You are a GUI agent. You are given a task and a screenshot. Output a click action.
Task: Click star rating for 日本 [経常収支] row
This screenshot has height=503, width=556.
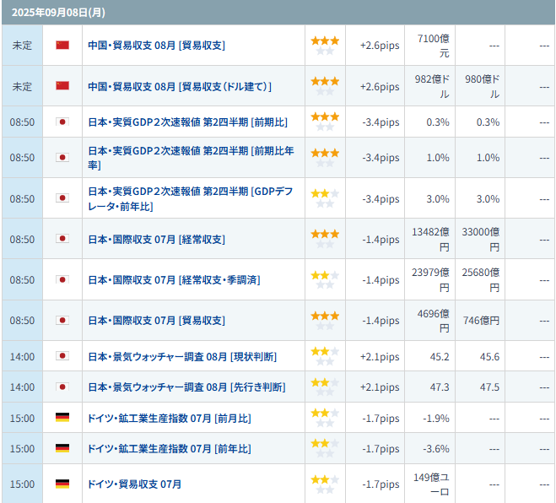325,239
